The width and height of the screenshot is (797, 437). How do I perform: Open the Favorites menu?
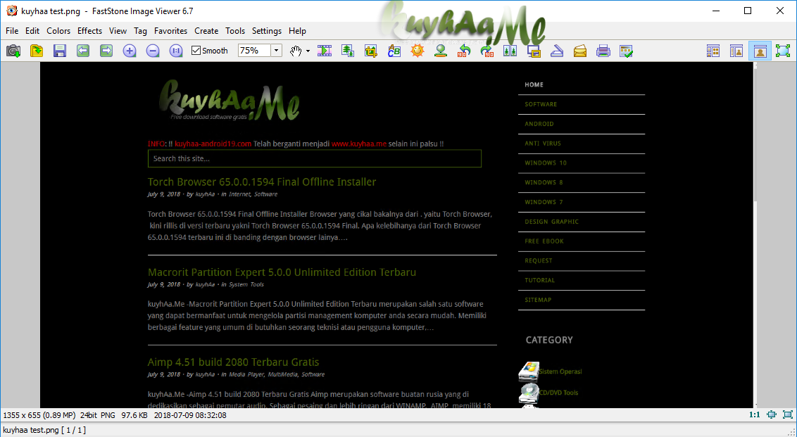171,31
